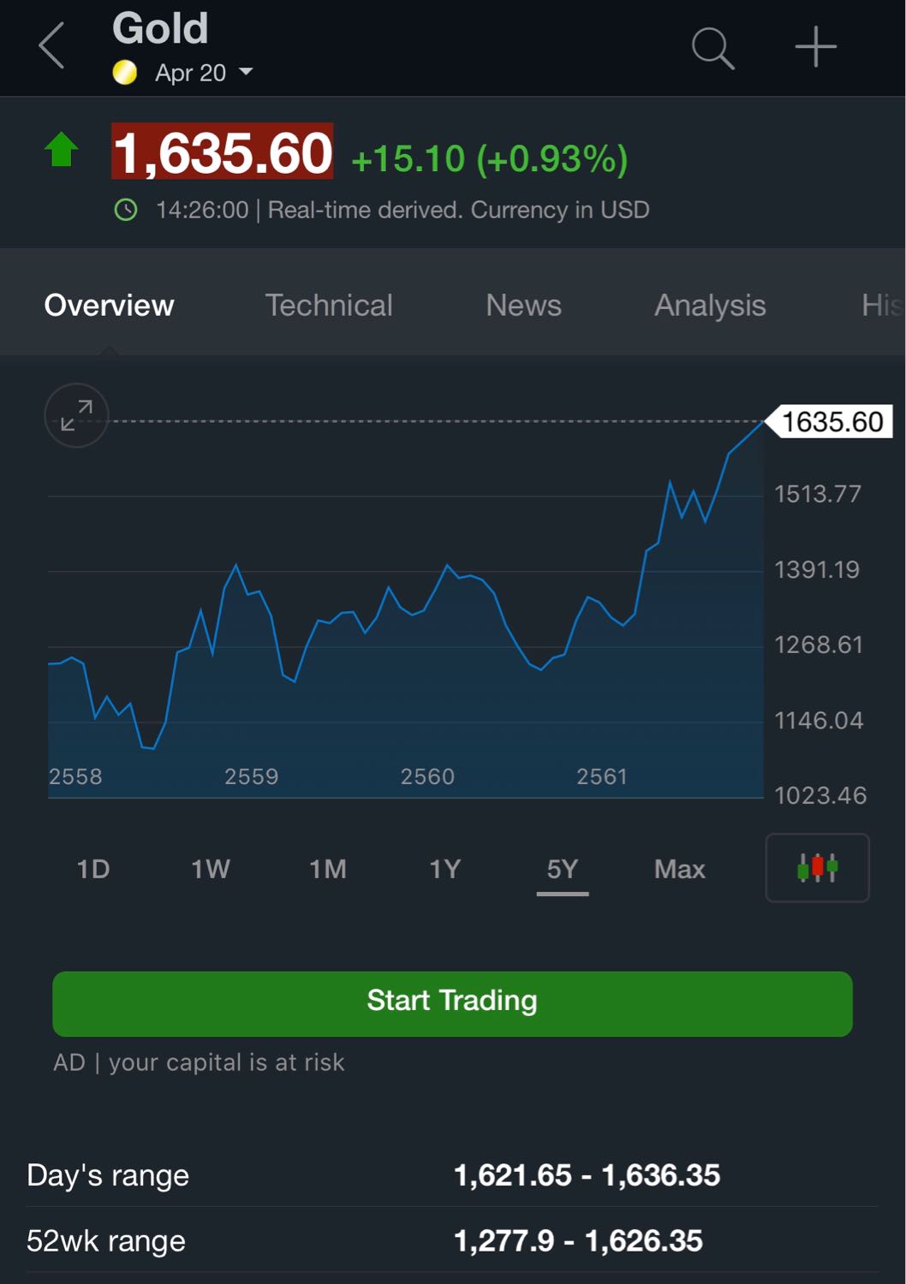Add Gold with the plus icon

(815, 47)
